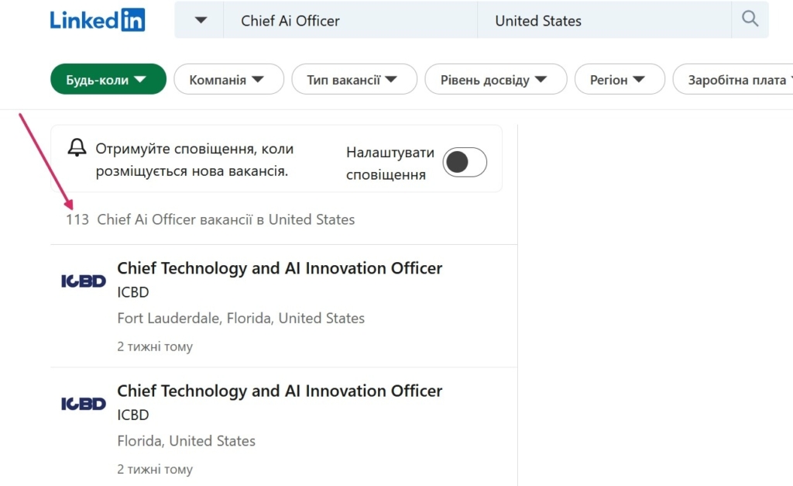Click the Налаштувати сповіщення label
793x486 pixels.
coord(390,163)
